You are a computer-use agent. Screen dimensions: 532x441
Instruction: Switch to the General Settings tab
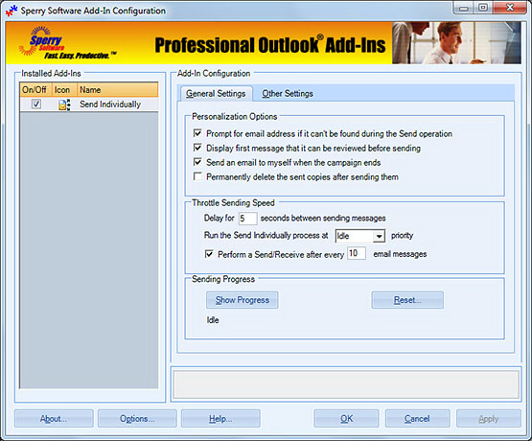pos(216,94)
